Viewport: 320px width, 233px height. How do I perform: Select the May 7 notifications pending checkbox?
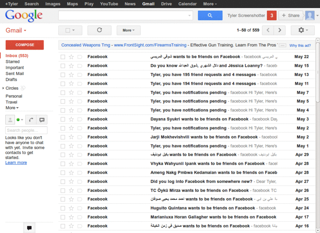tap(63, 93)
